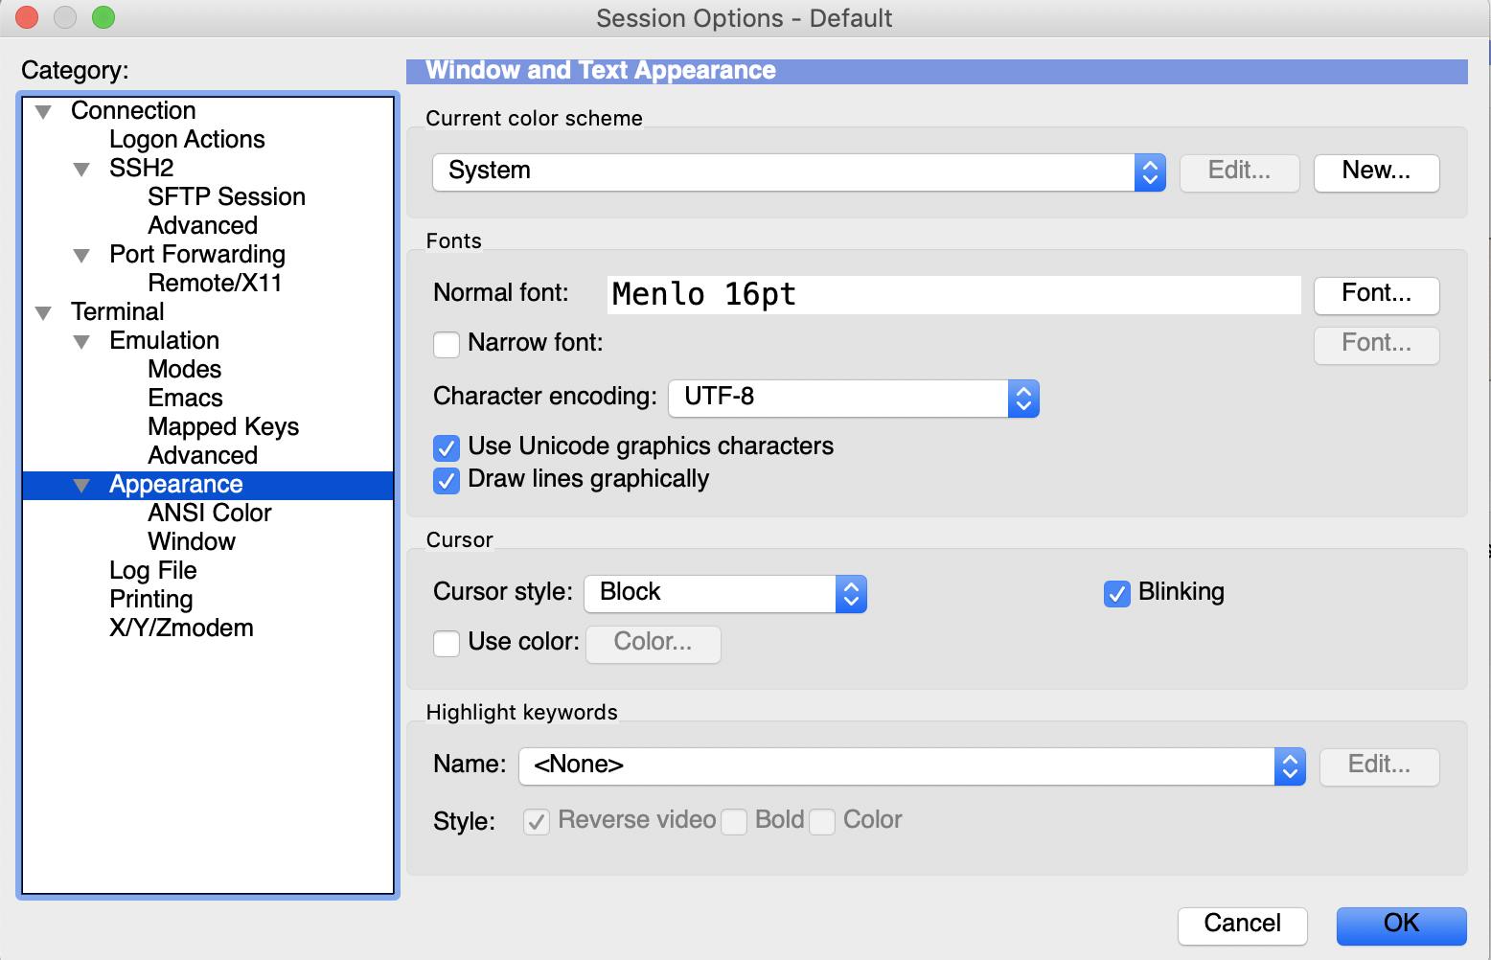Image resolution: width=1491 pixels, height=960 pixels.
Task: Turn off cursor Blinking
Action: pos(1116,594)
